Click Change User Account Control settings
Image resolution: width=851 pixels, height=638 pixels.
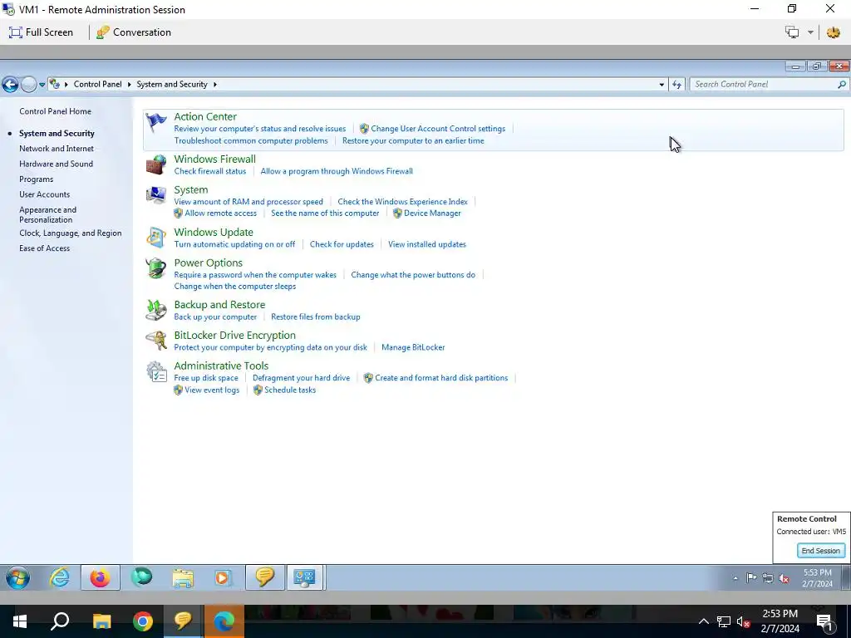(x=438, y=129)
